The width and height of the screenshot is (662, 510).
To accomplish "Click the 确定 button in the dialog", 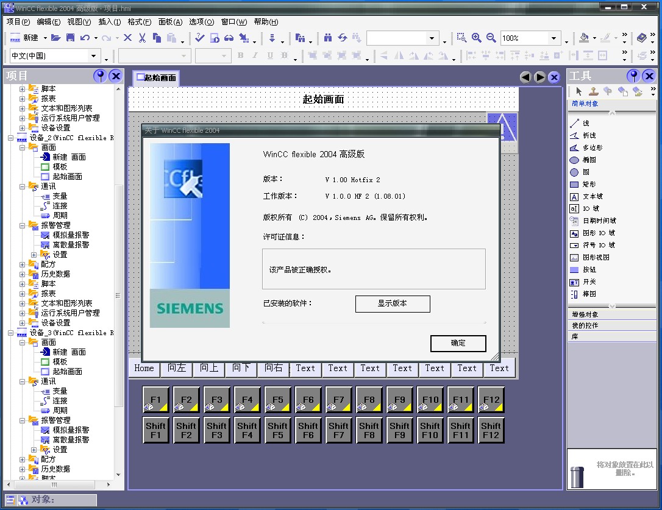I will tap(458, 343).
